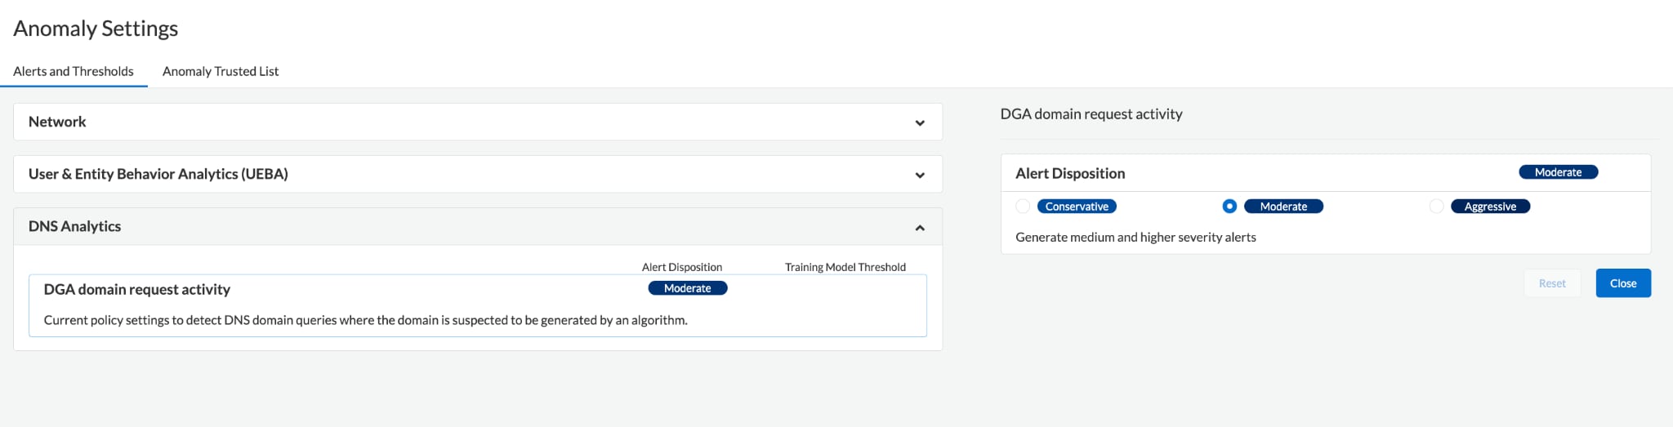Select the Conservative radio button

tap(1023, 207)
